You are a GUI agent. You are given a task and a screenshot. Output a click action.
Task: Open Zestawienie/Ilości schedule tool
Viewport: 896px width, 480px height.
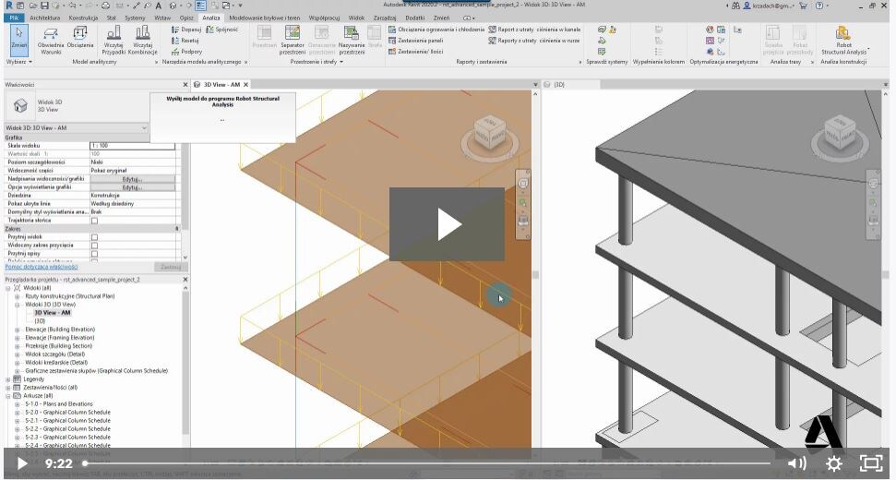click(415, 52)
